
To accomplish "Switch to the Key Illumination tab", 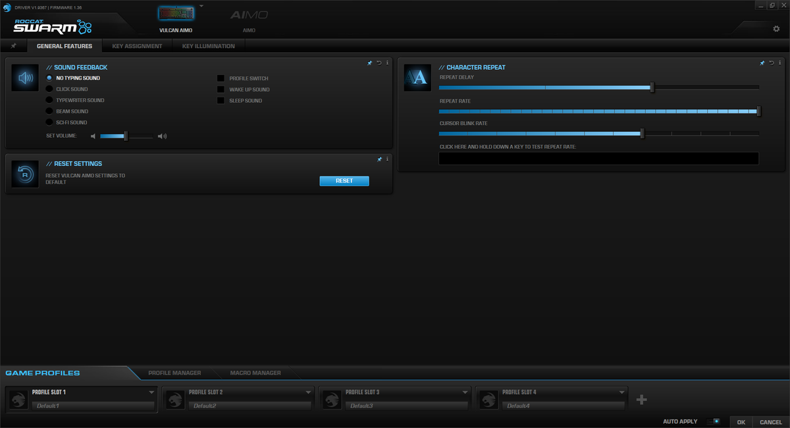I will 208,46.
